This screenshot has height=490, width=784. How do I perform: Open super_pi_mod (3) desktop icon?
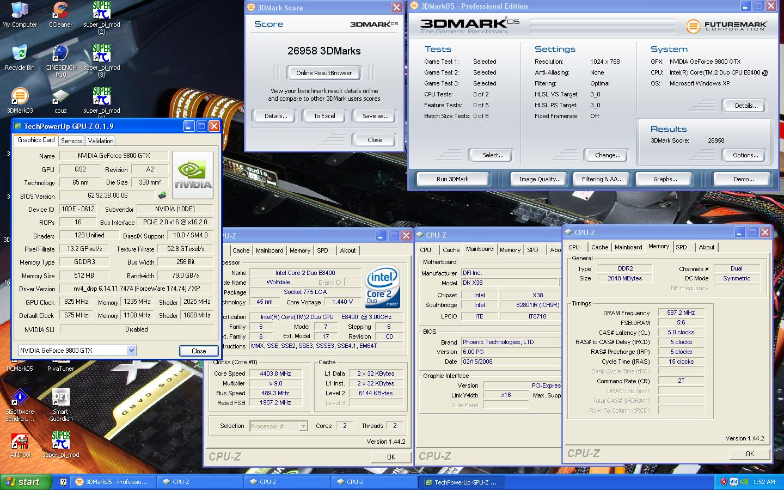pos(101,61)
